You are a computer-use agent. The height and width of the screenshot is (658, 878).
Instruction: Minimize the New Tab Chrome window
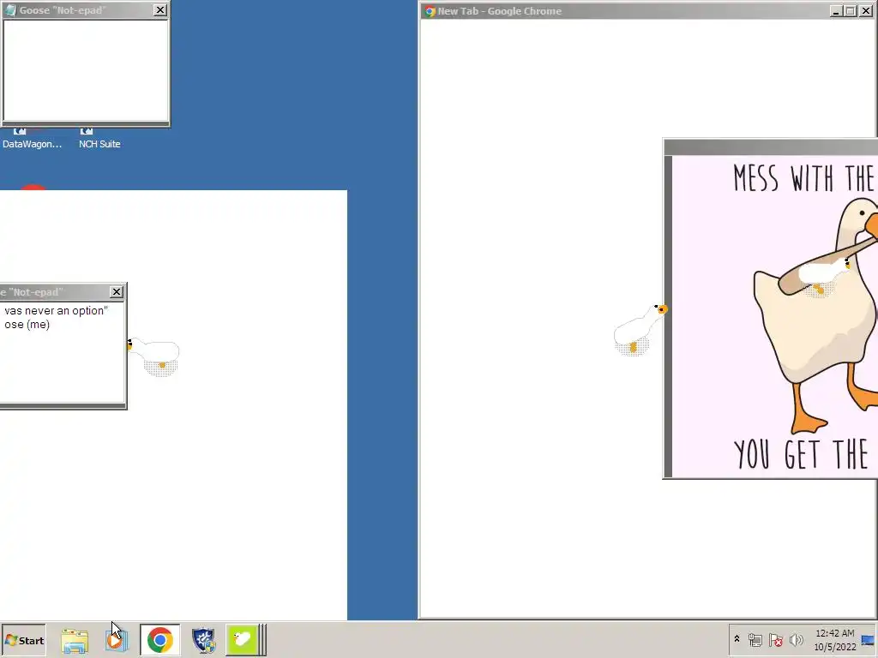tap(836, 11)
